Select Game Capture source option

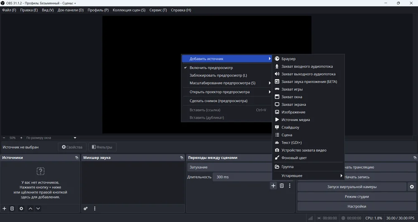292,89
